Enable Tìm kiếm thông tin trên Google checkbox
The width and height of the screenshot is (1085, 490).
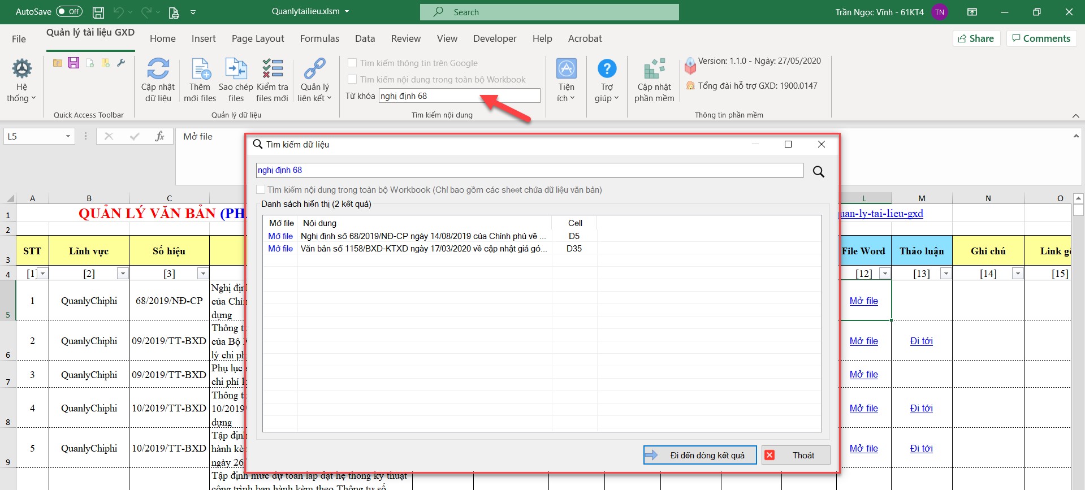[x=352, y=63]
